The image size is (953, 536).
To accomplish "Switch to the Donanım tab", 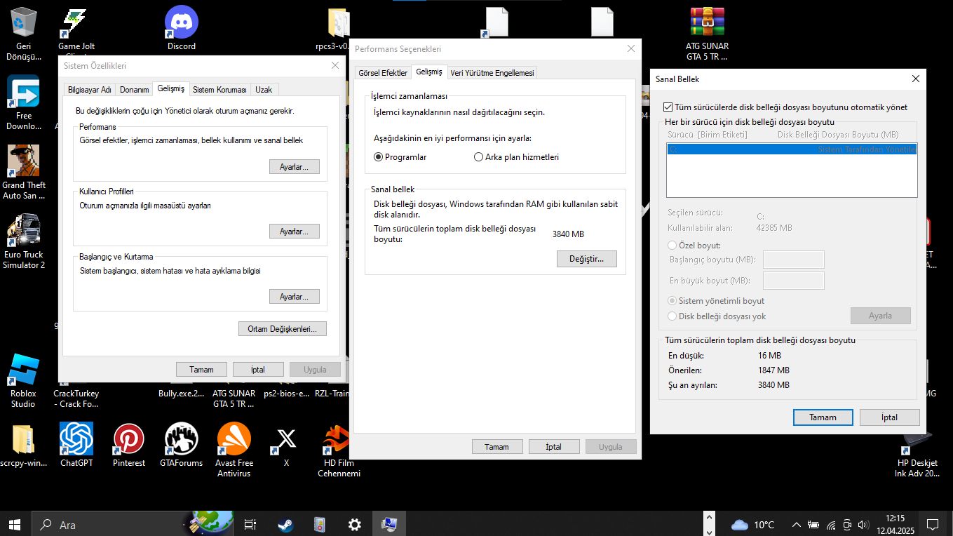I will [134, 90].
